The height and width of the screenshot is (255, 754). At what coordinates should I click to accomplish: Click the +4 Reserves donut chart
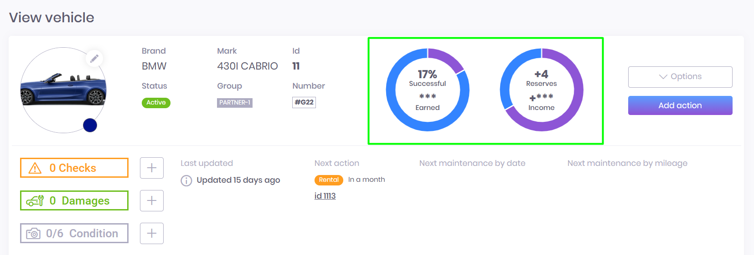pyautogui.click(x=542, y=90)
